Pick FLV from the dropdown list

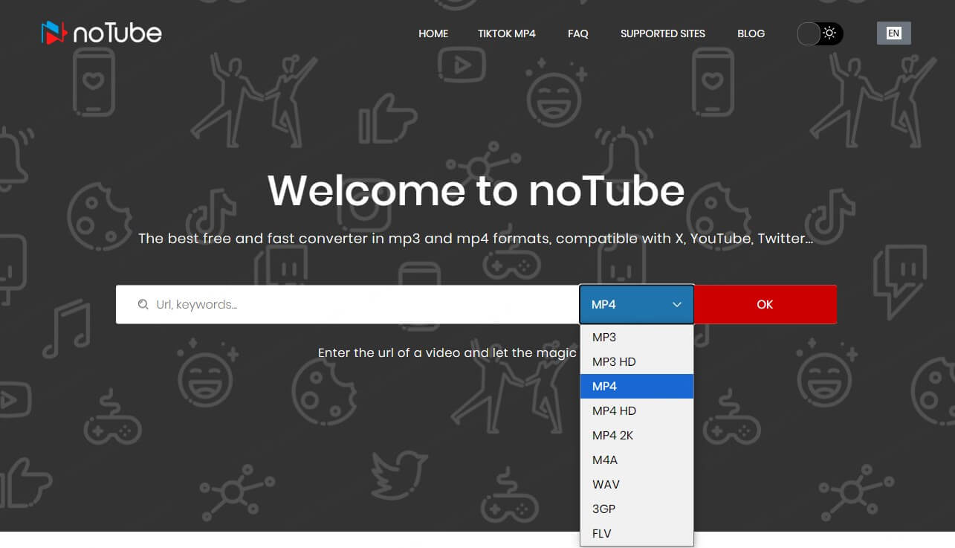[637, 533]
